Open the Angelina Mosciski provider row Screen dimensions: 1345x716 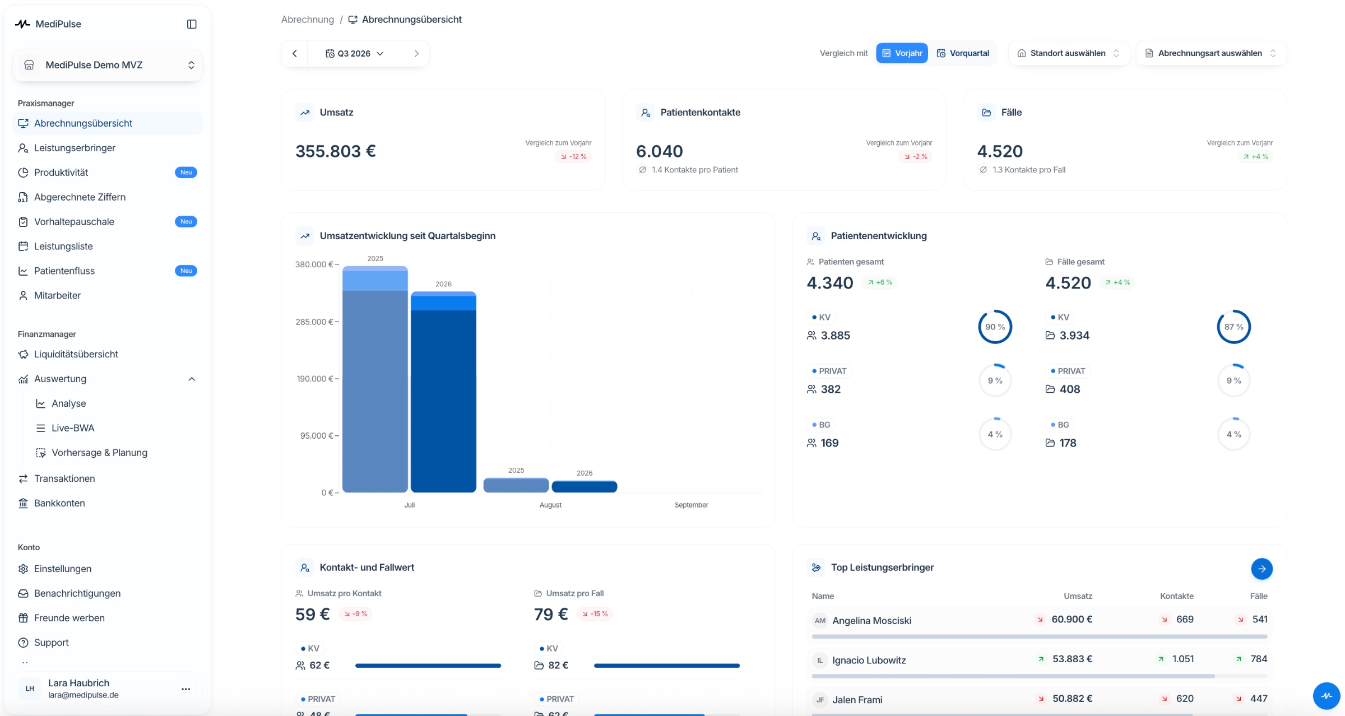point(1040,620)
